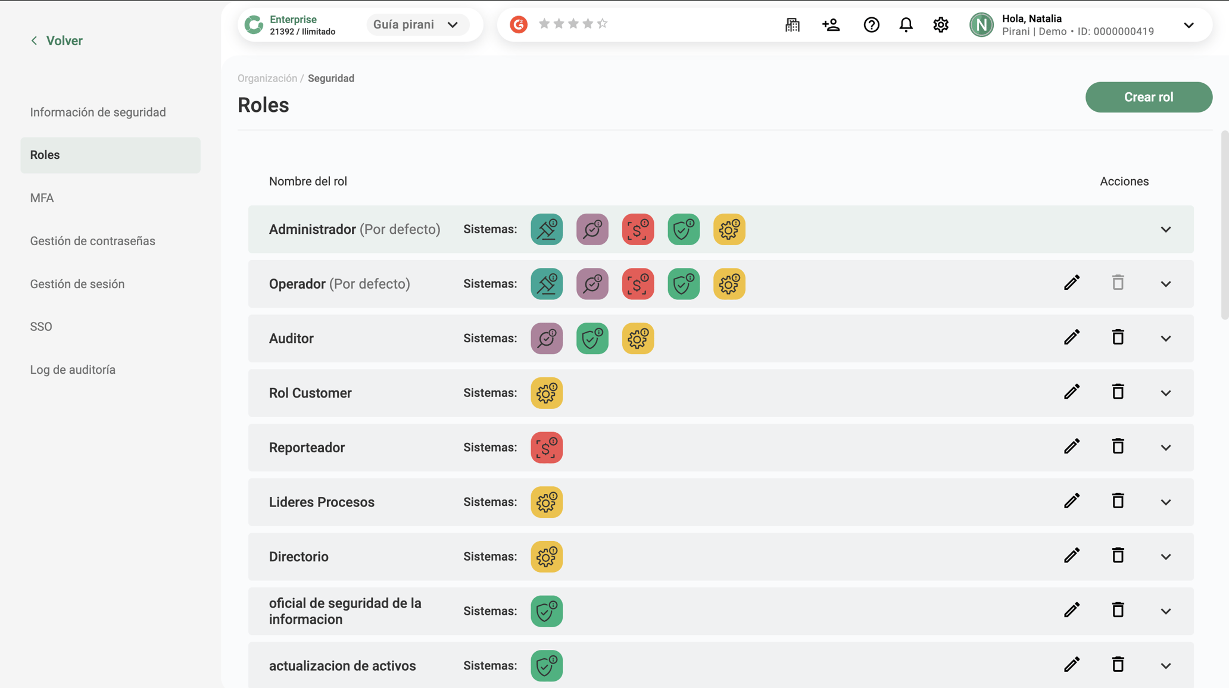Open the Guía pirani dropdown
The height and width of the screenshot is (688, 1229).
417,24
